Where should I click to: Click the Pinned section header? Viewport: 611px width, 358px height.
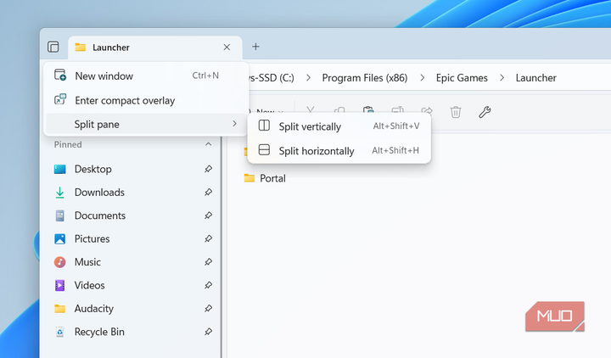click(x=68, y=144)
